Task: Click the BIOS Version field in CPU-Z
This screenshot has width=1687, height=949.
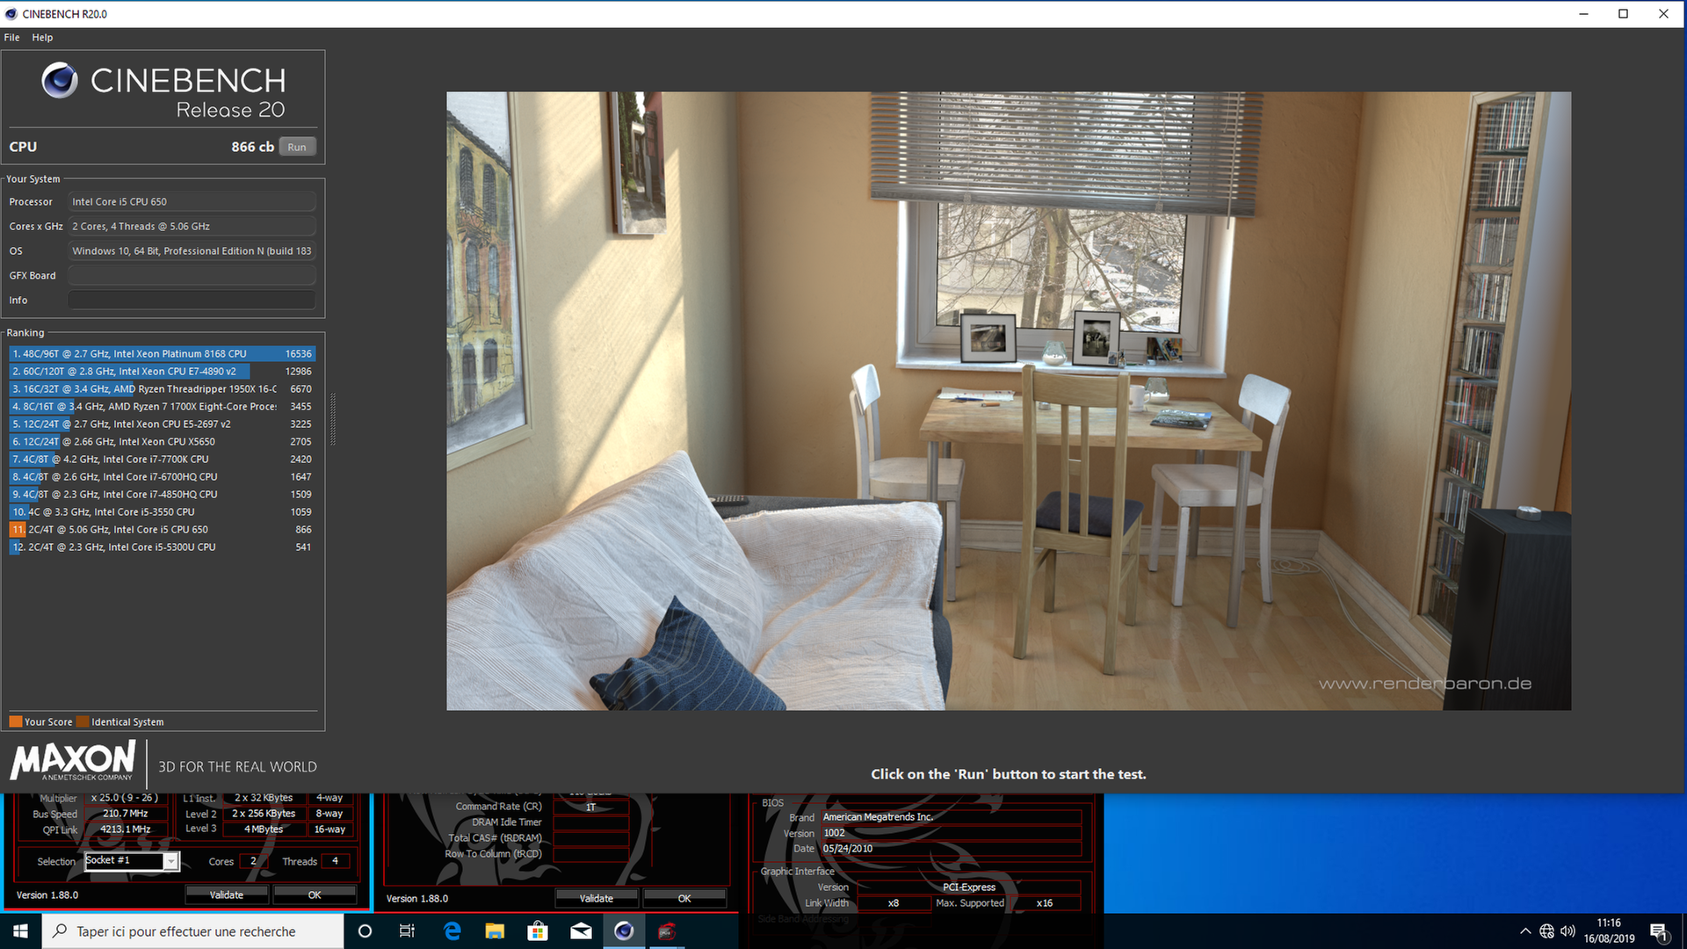Action: tap(951, 833)
